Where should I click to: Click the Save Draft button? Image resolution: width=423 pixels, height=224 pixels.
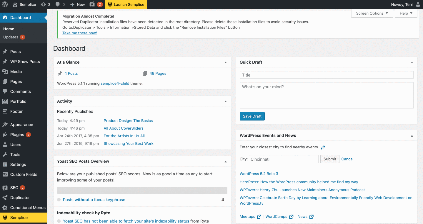(x=252, y=116)
